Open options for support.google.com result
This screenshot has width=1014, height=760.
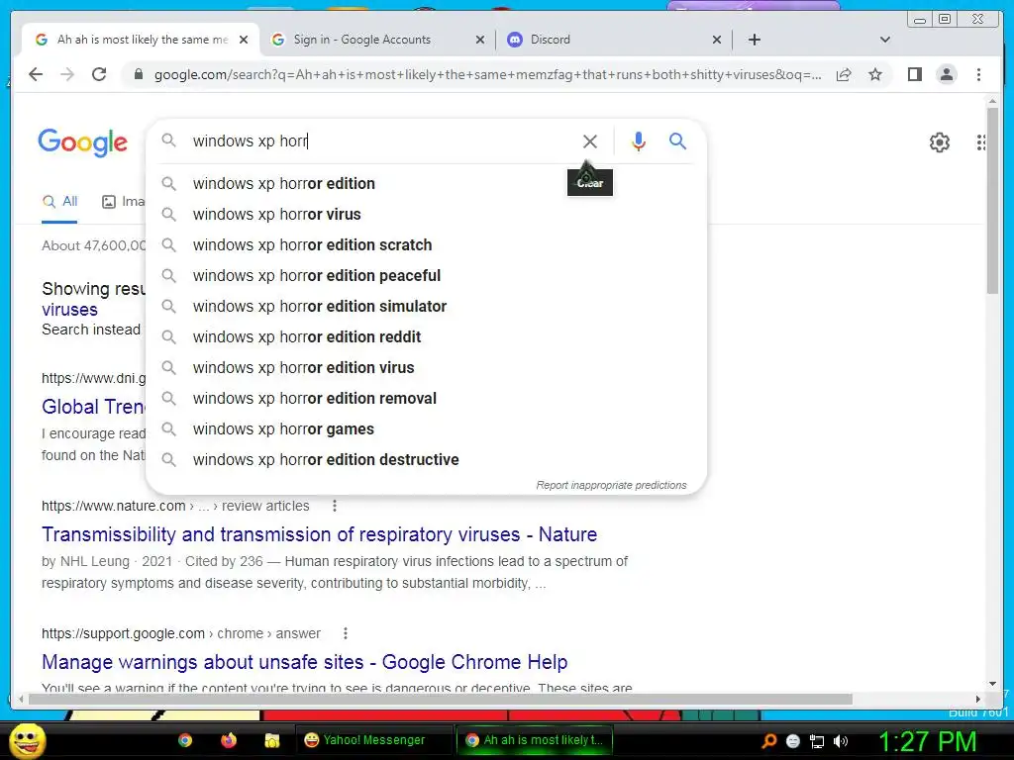point(346,633)
